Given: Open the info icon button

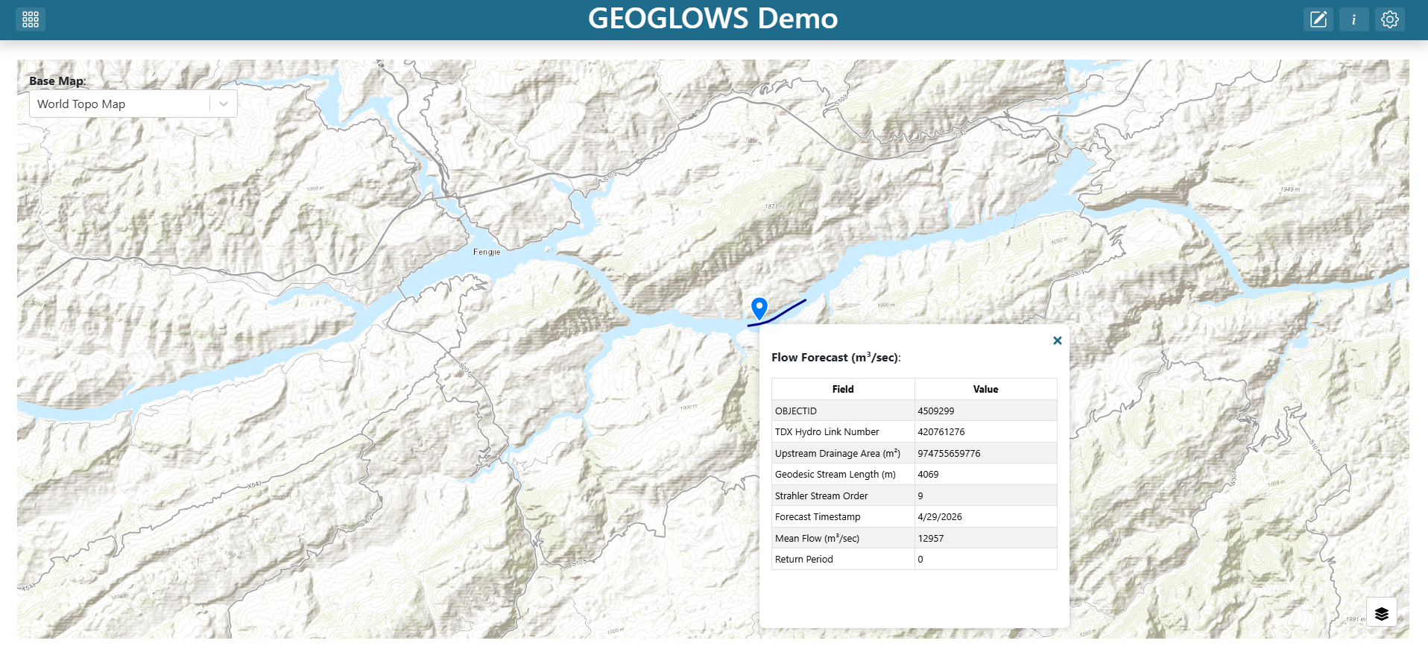Looking at the screenshot, I should click(1353, 19).
